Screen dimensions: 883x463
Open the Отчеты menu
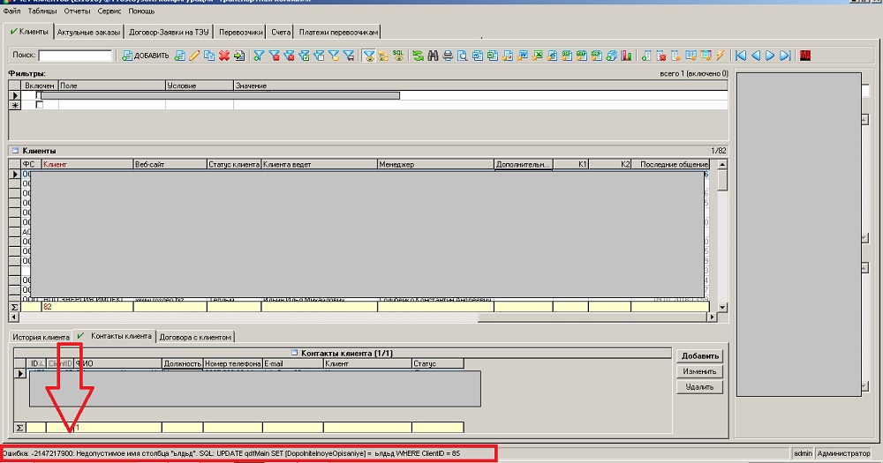[x=77, y=12]
